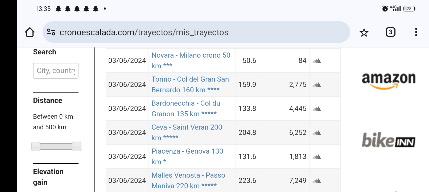
Task: Open the altitude profile icon for the Bardonecchia row
Action: pyautogui.click(x=317, y=109)
